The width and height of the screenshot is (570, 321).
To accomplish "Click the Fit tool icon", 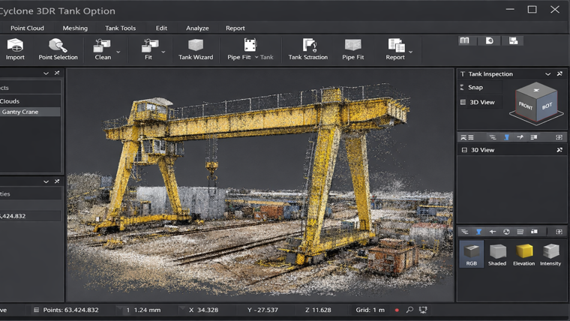I will 149,46.
